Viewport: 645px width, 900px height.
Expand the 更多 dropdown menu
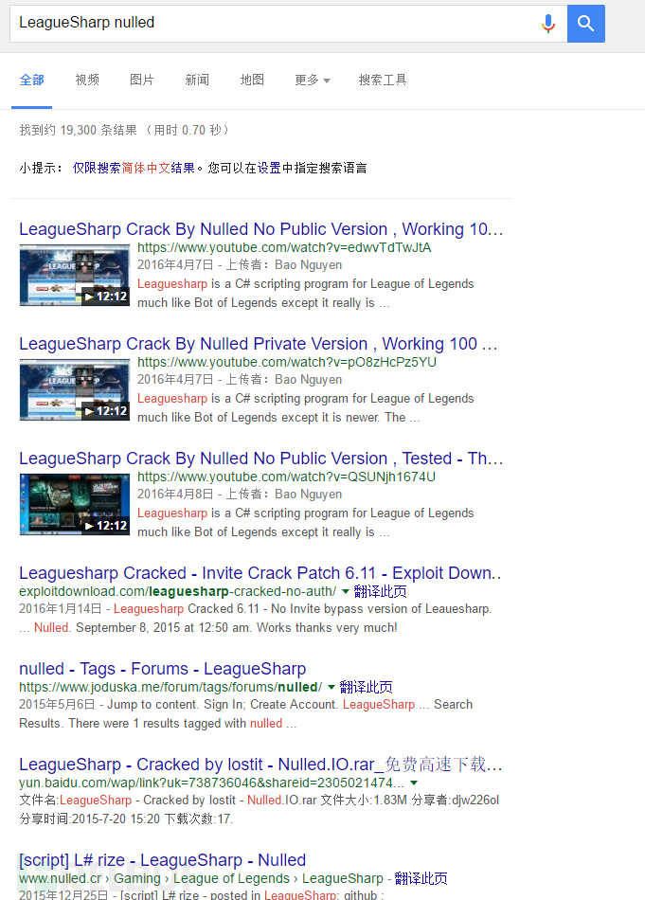(313, 80)
